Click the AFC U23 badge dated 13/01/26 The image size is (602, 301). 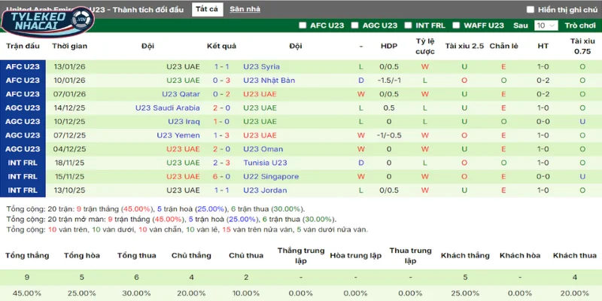(x=23, y=66)
